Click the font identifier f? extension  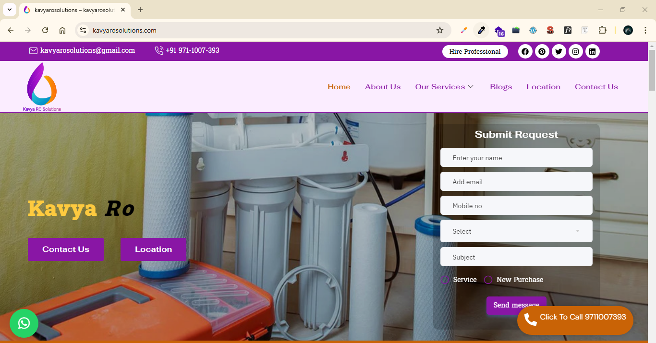tap(568, 30)
